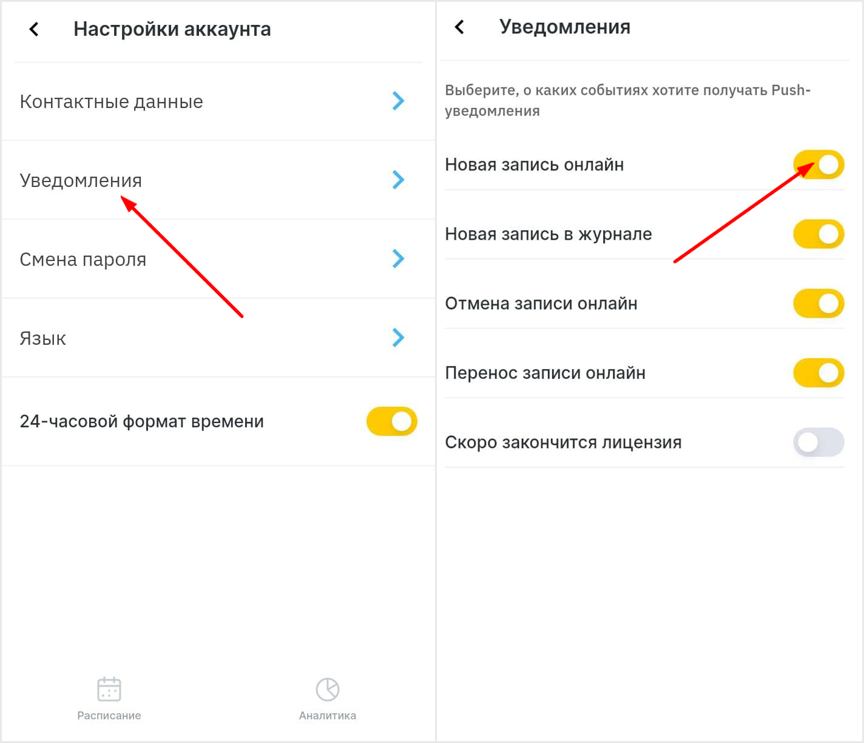Go back from Настройки аккаунта screen
The image size is (864, 743).
click(x=34, y=29)
